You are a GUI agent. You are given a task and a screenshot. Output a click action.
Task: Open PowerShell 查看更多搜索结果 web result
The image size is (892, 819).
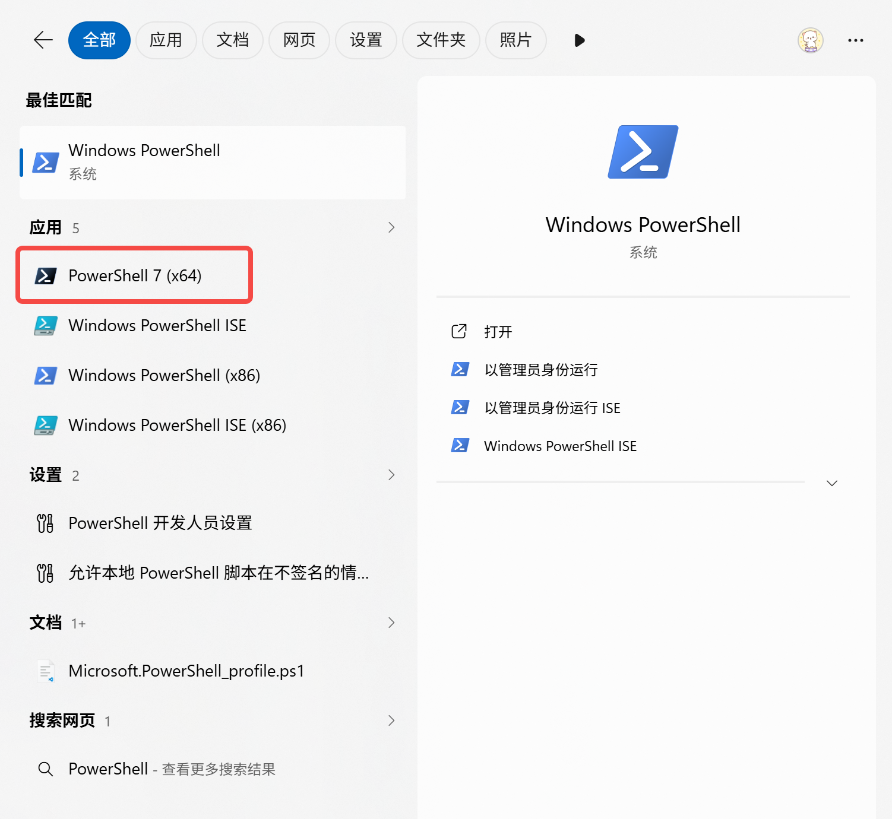(213, 769)
